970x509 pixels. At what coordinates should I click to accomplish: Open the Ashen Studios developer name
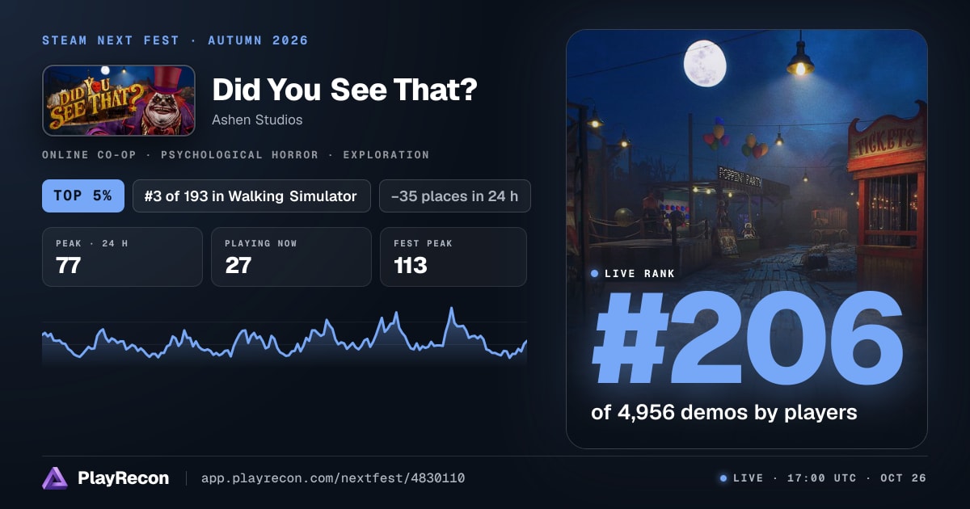[x=257, y=120]
